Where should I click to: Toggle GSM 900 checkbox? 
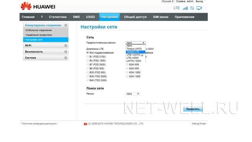click(x=127, y=68)
